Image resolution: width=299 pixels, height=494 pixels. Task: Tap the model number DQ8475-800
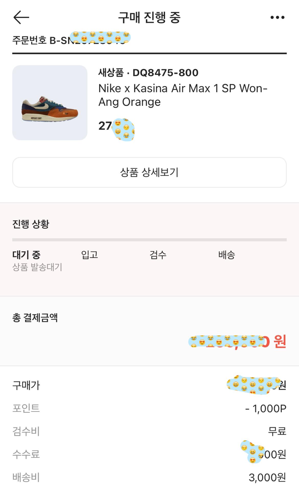pyautogui.click(x=165, y=73)
